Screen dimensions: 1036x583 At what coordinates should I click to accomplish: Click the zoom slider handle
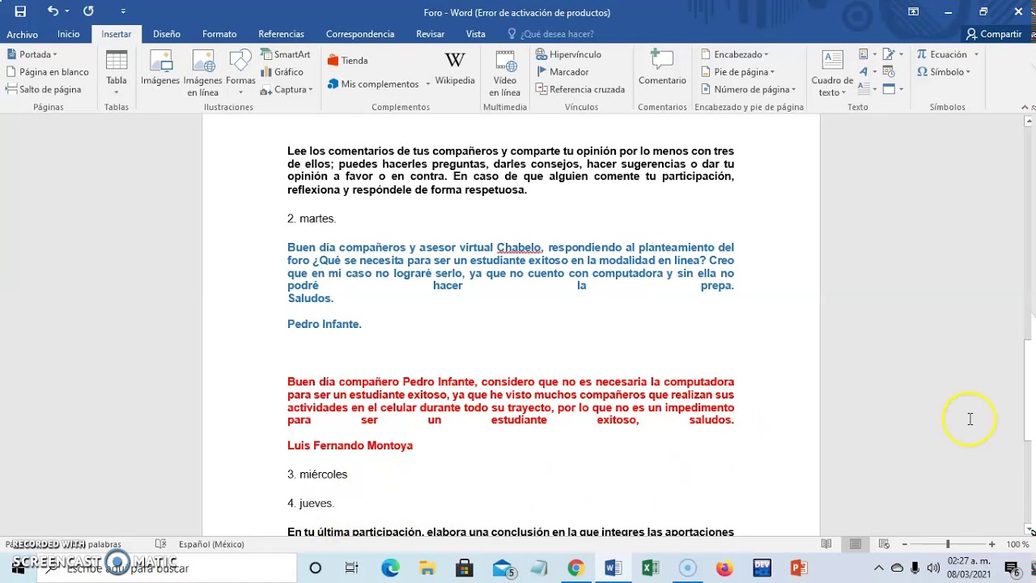click(x=948, y=544)
